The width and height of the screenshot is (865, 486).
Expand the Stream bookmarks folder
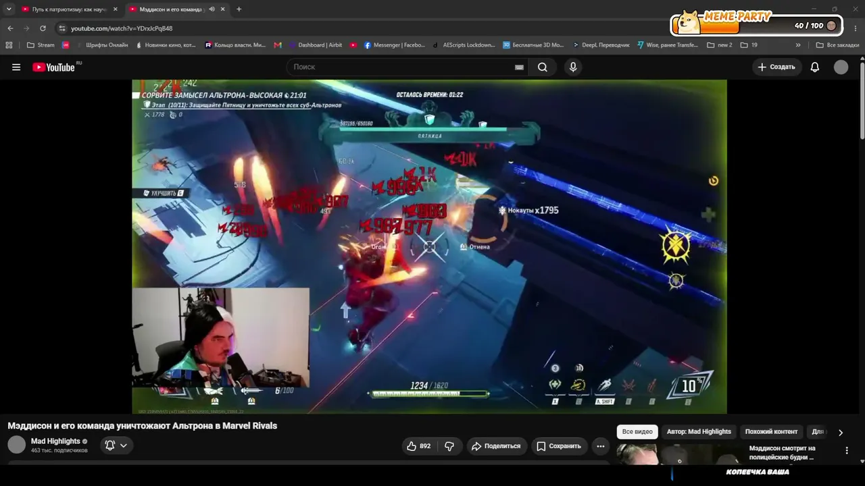41,45
